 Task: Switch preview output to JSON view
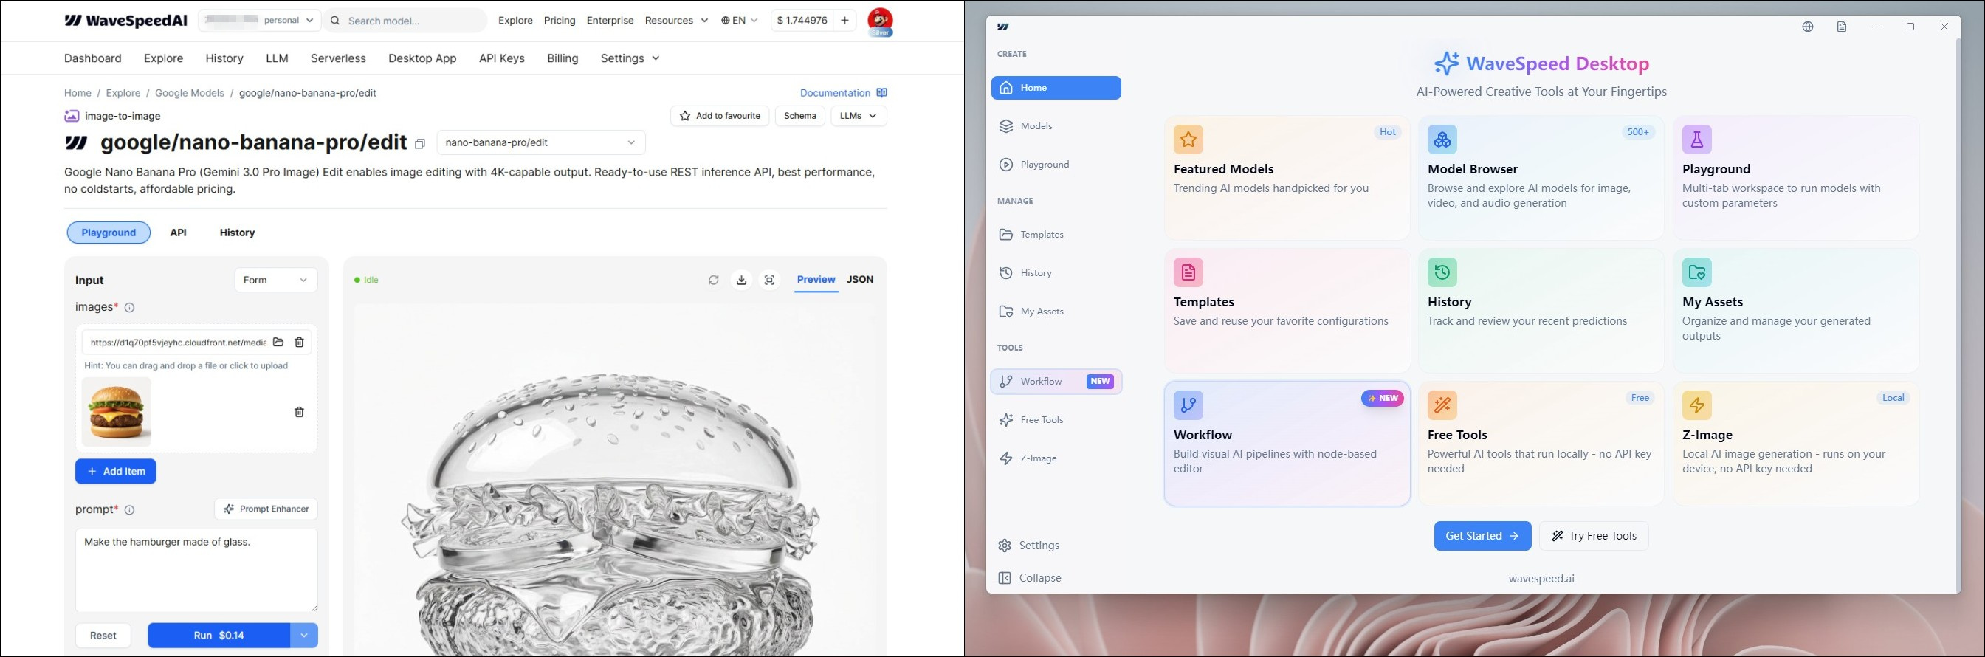(x=859, y=280)
